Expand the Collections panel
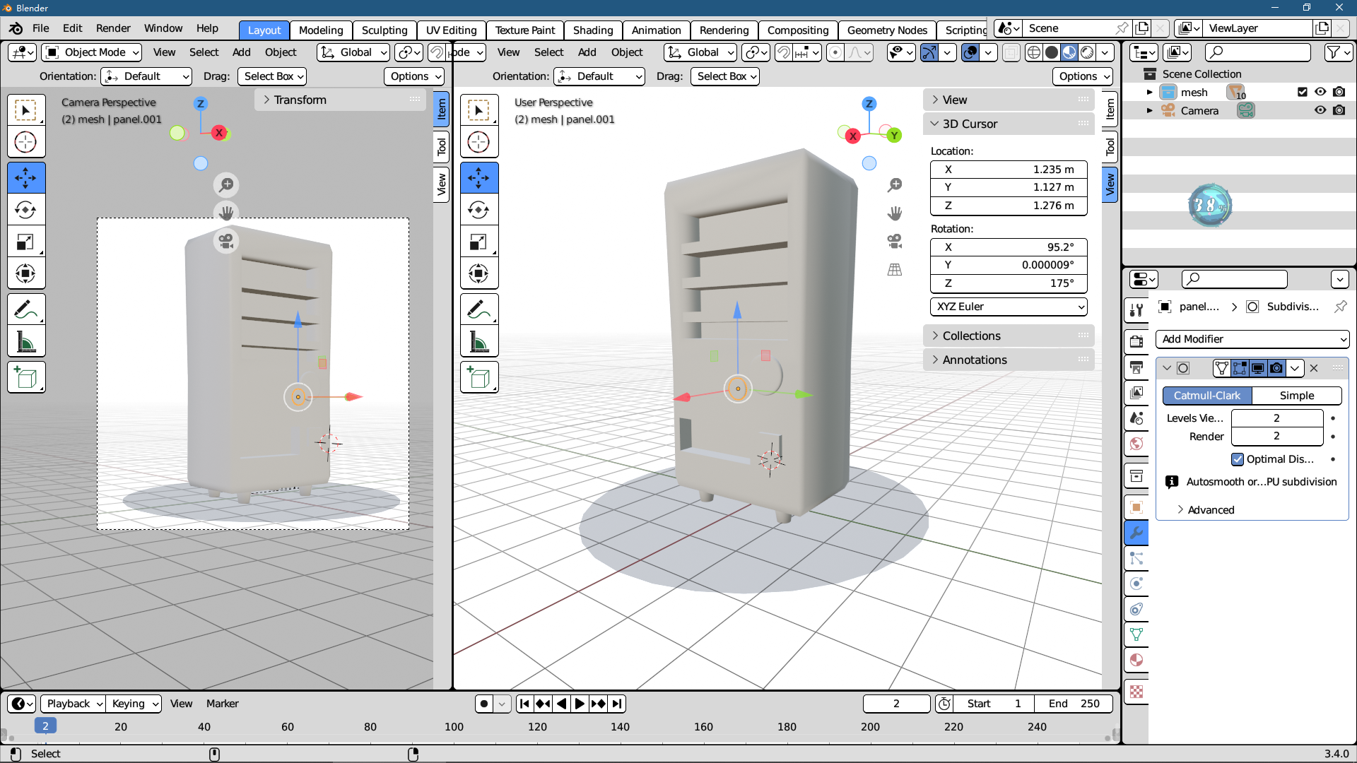The width and height of the screenshot is (1357, 763). pos(1009,336)
